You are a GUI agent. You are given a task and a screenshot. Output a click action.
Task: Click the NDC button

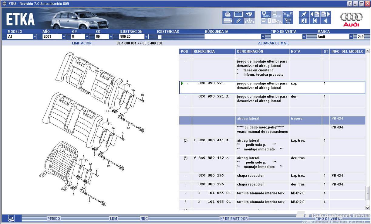point(144,219)
